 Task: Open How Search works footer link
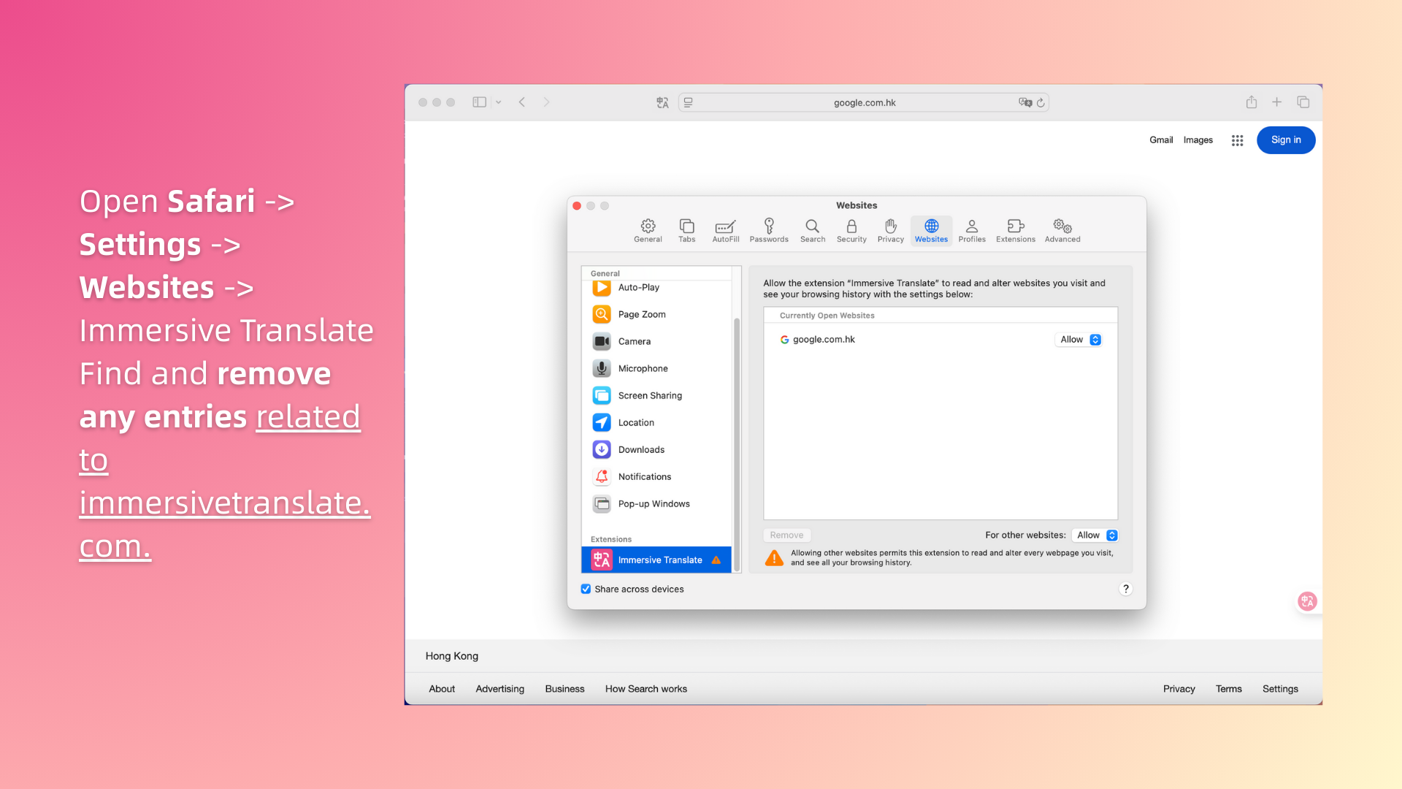pyautogui.click(x=646, y=689)
